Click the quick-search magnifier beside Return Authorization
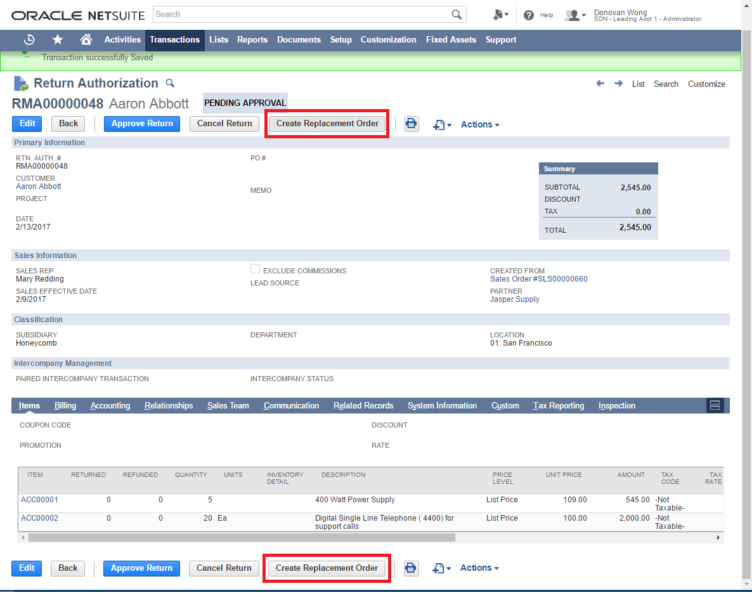 click(x=170, y=83)
